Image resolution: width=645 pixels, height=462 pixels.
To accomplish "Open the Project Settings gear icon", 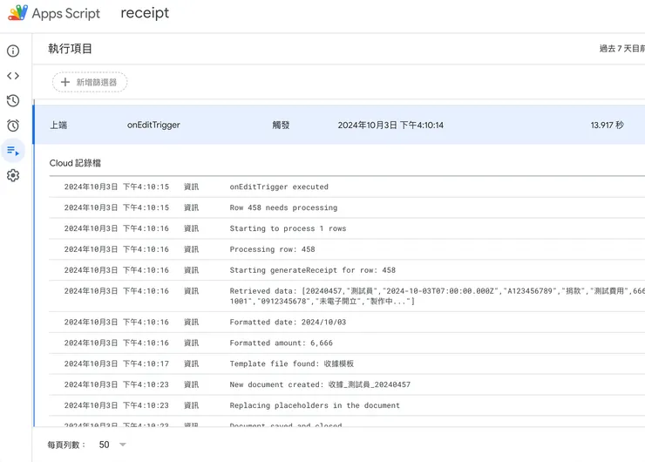I will (x=13, y=176).
